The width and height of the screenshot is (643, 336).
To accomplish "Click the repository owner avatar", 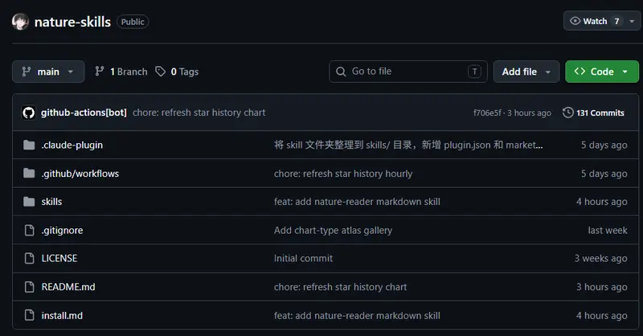I will pyautogui.click(x=20, y=22).
